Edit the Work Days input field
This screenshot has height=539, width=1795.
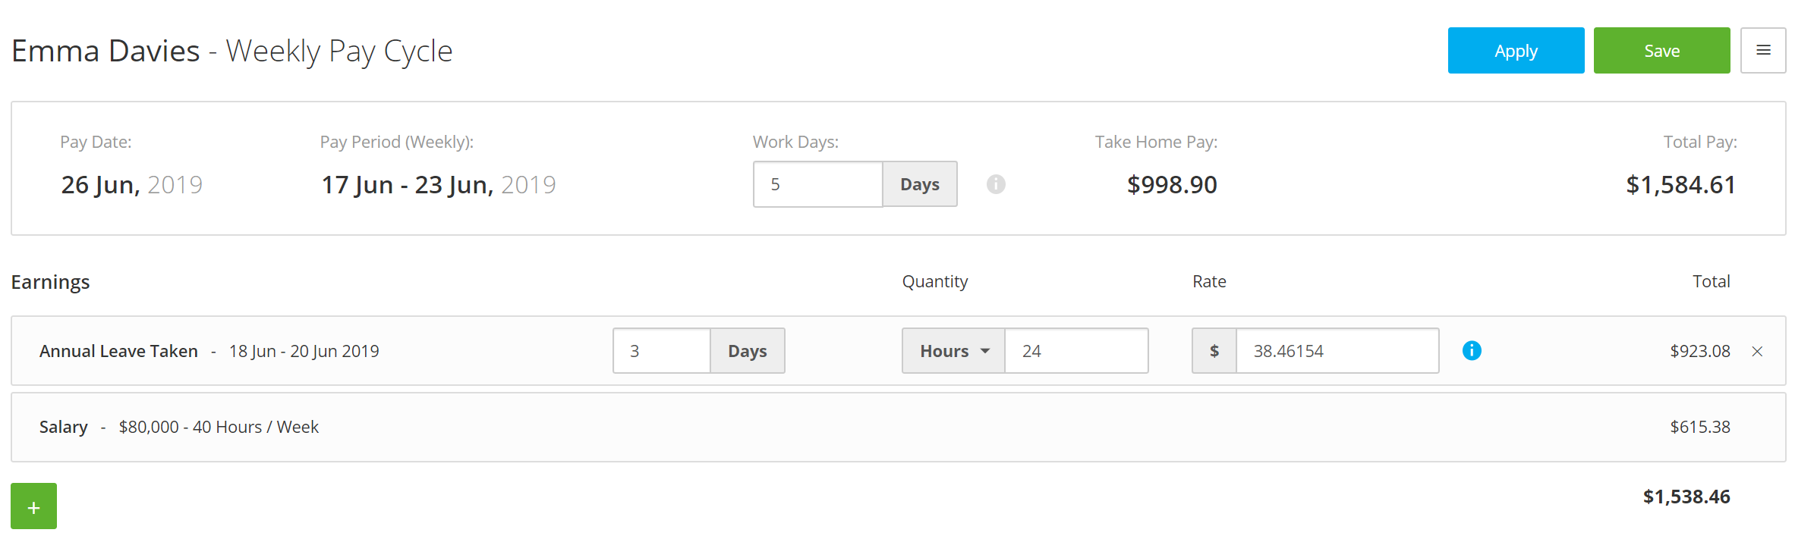818,184
